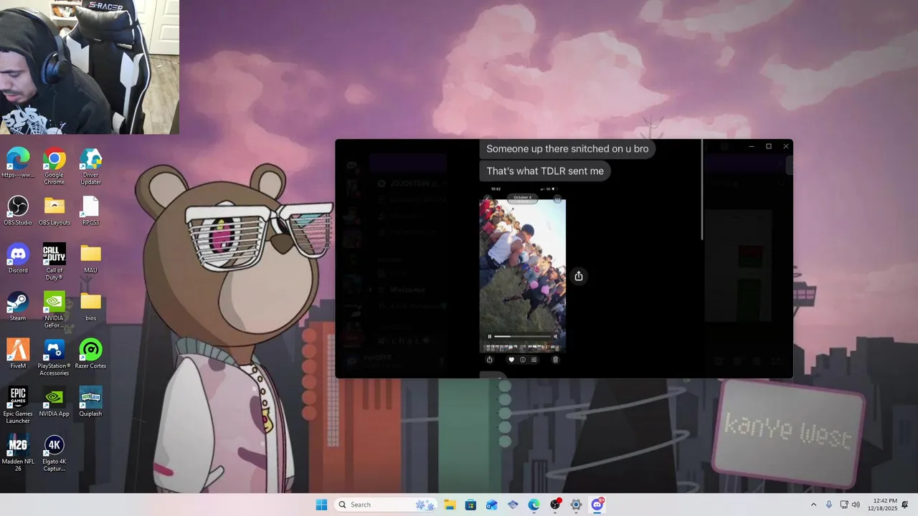
Task: Click the taskbar Search box
Action: coord(386,505)
